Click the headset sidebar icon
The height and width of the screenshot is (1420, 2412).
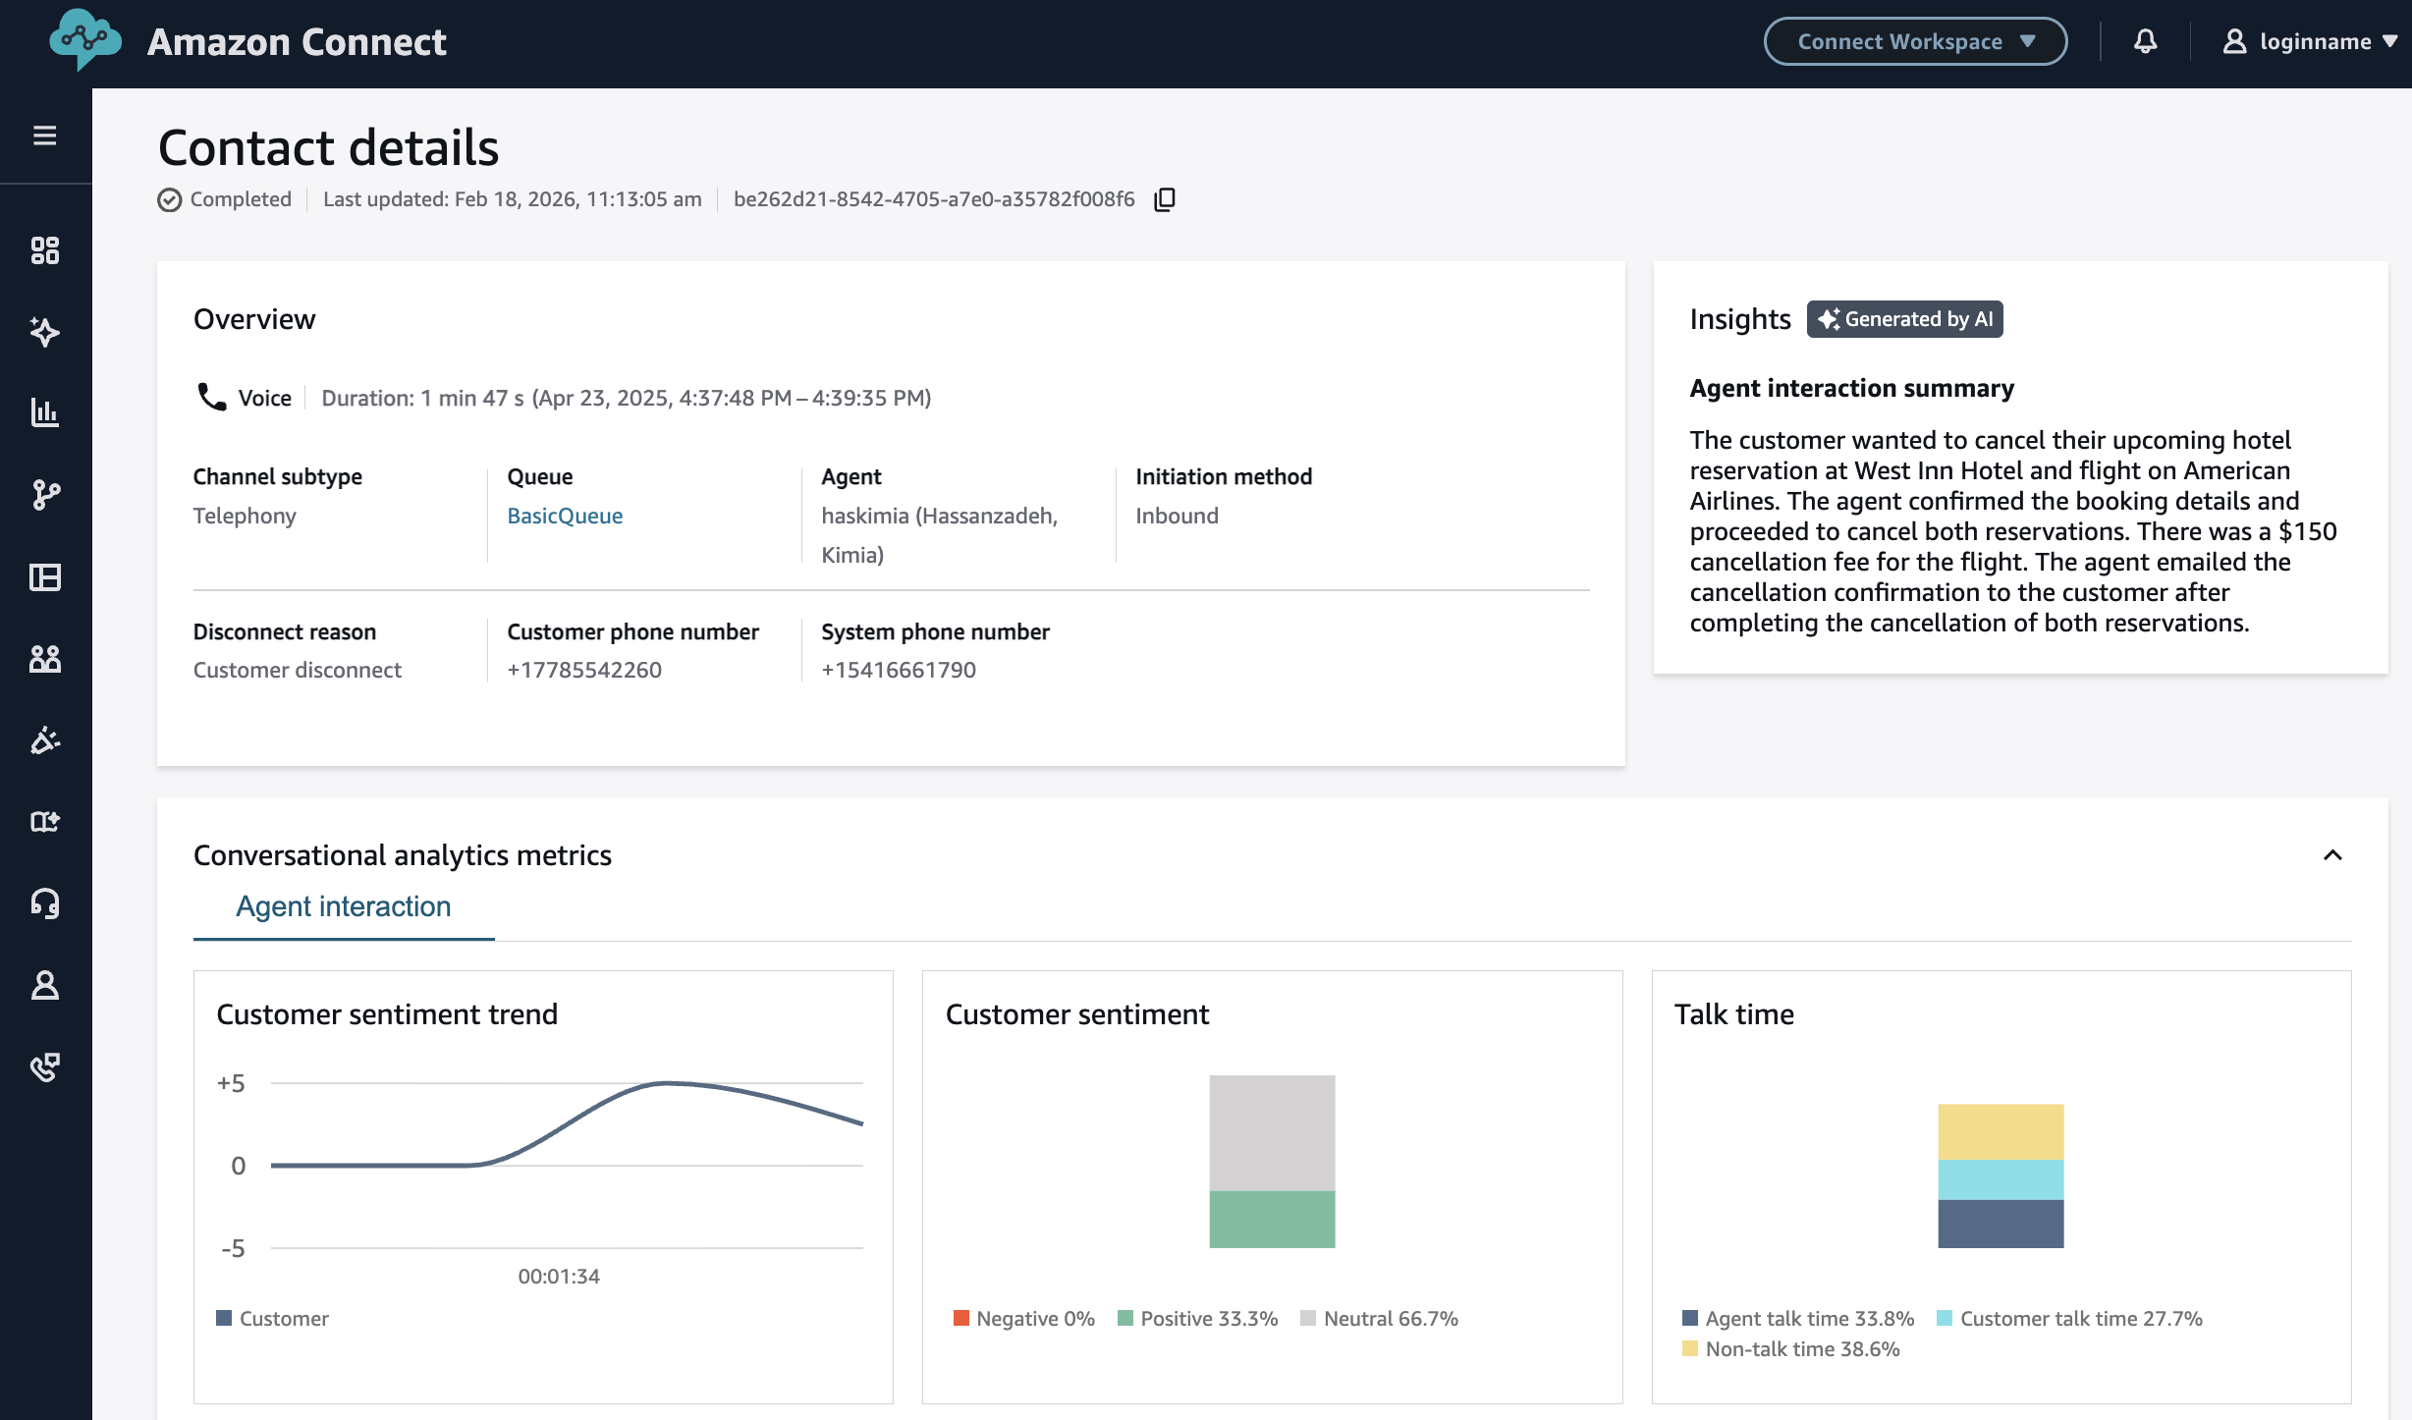click(45, 902)
